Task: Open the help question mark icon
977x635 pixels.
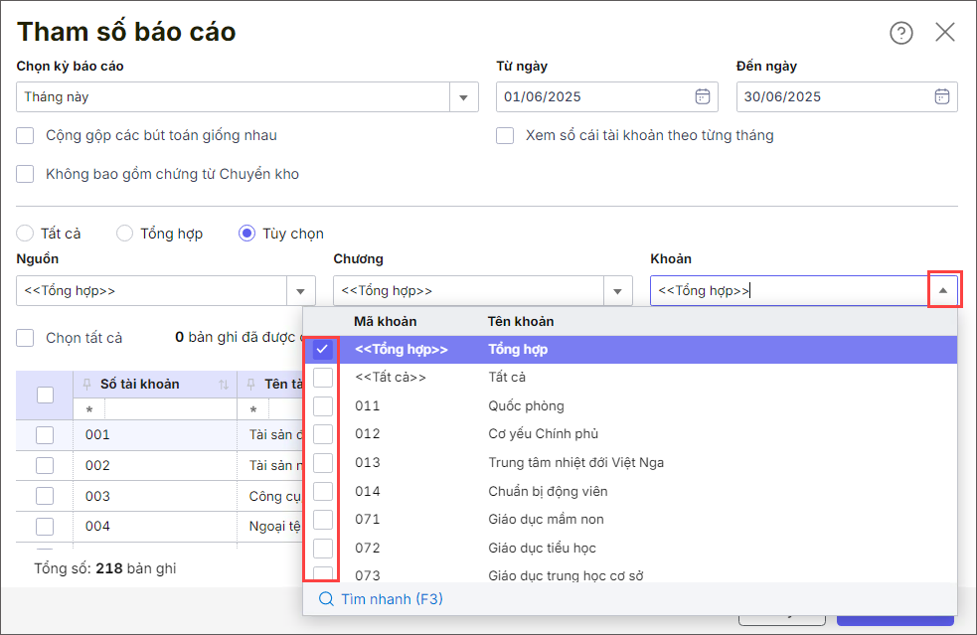Action: pos(900,33)
